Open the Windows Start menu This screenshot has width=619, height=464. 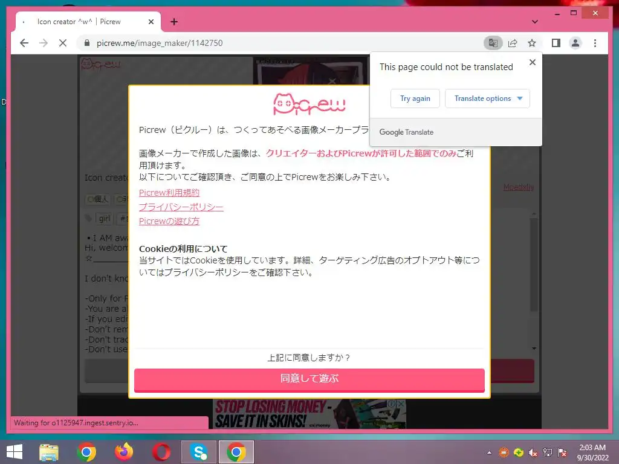click(x=15, y=452)
